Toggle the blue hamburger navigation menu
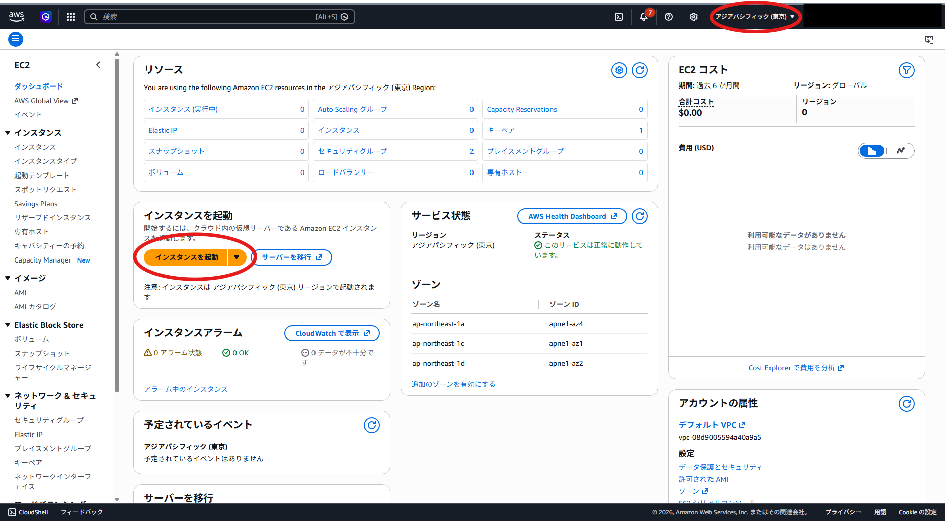Screen dimensions: 945x521 16,39
